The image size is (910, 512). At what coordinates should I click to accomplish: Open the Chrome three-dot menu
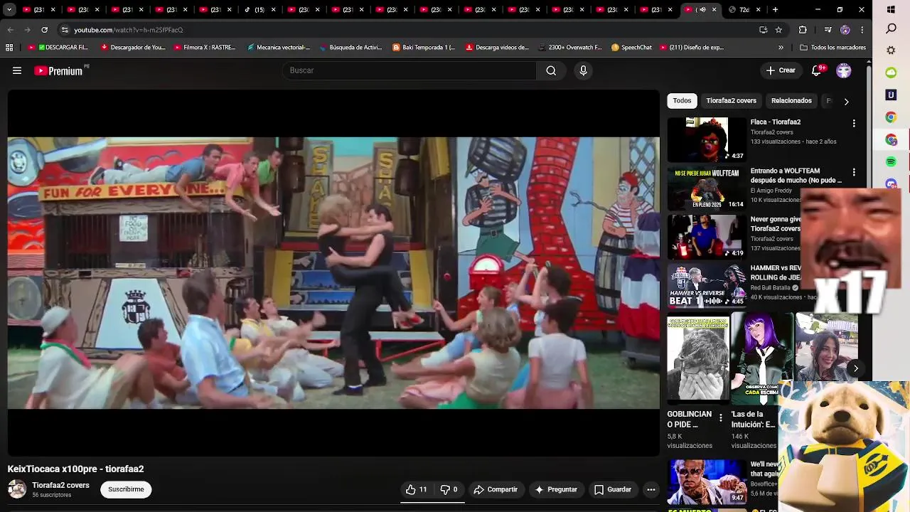pyautogui.click(x=862, y=30)
